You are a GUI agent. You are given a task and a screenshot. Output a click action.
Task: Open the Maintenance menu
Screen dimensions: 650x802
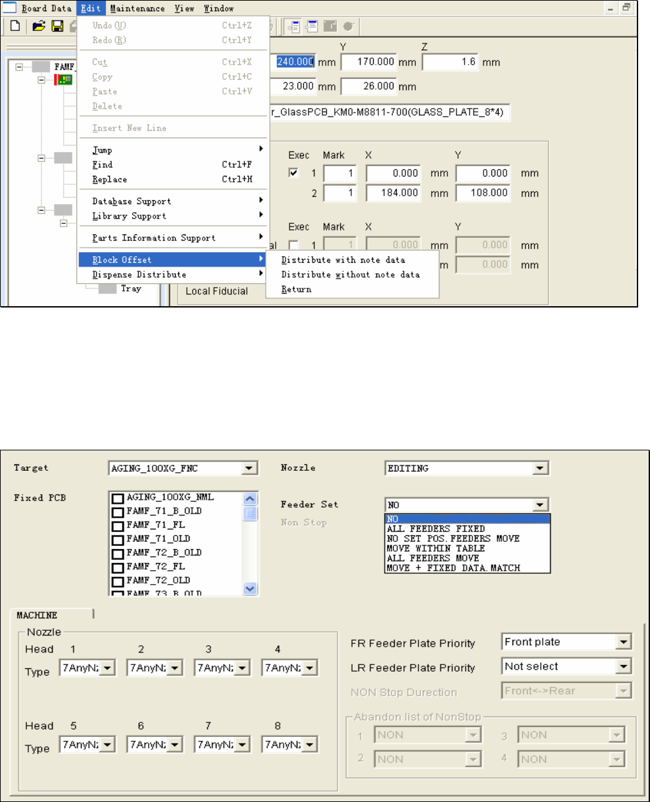pos(137,9)
